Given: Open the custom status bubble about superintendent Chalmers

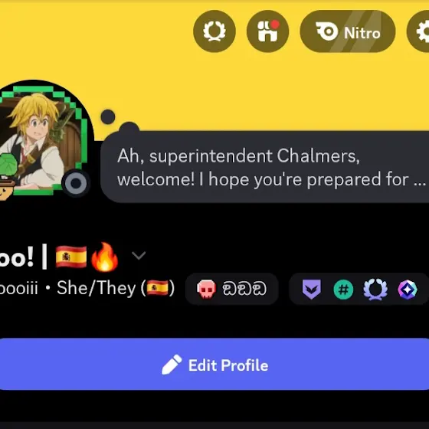Looking at the screenshot, I should [265, 167].
